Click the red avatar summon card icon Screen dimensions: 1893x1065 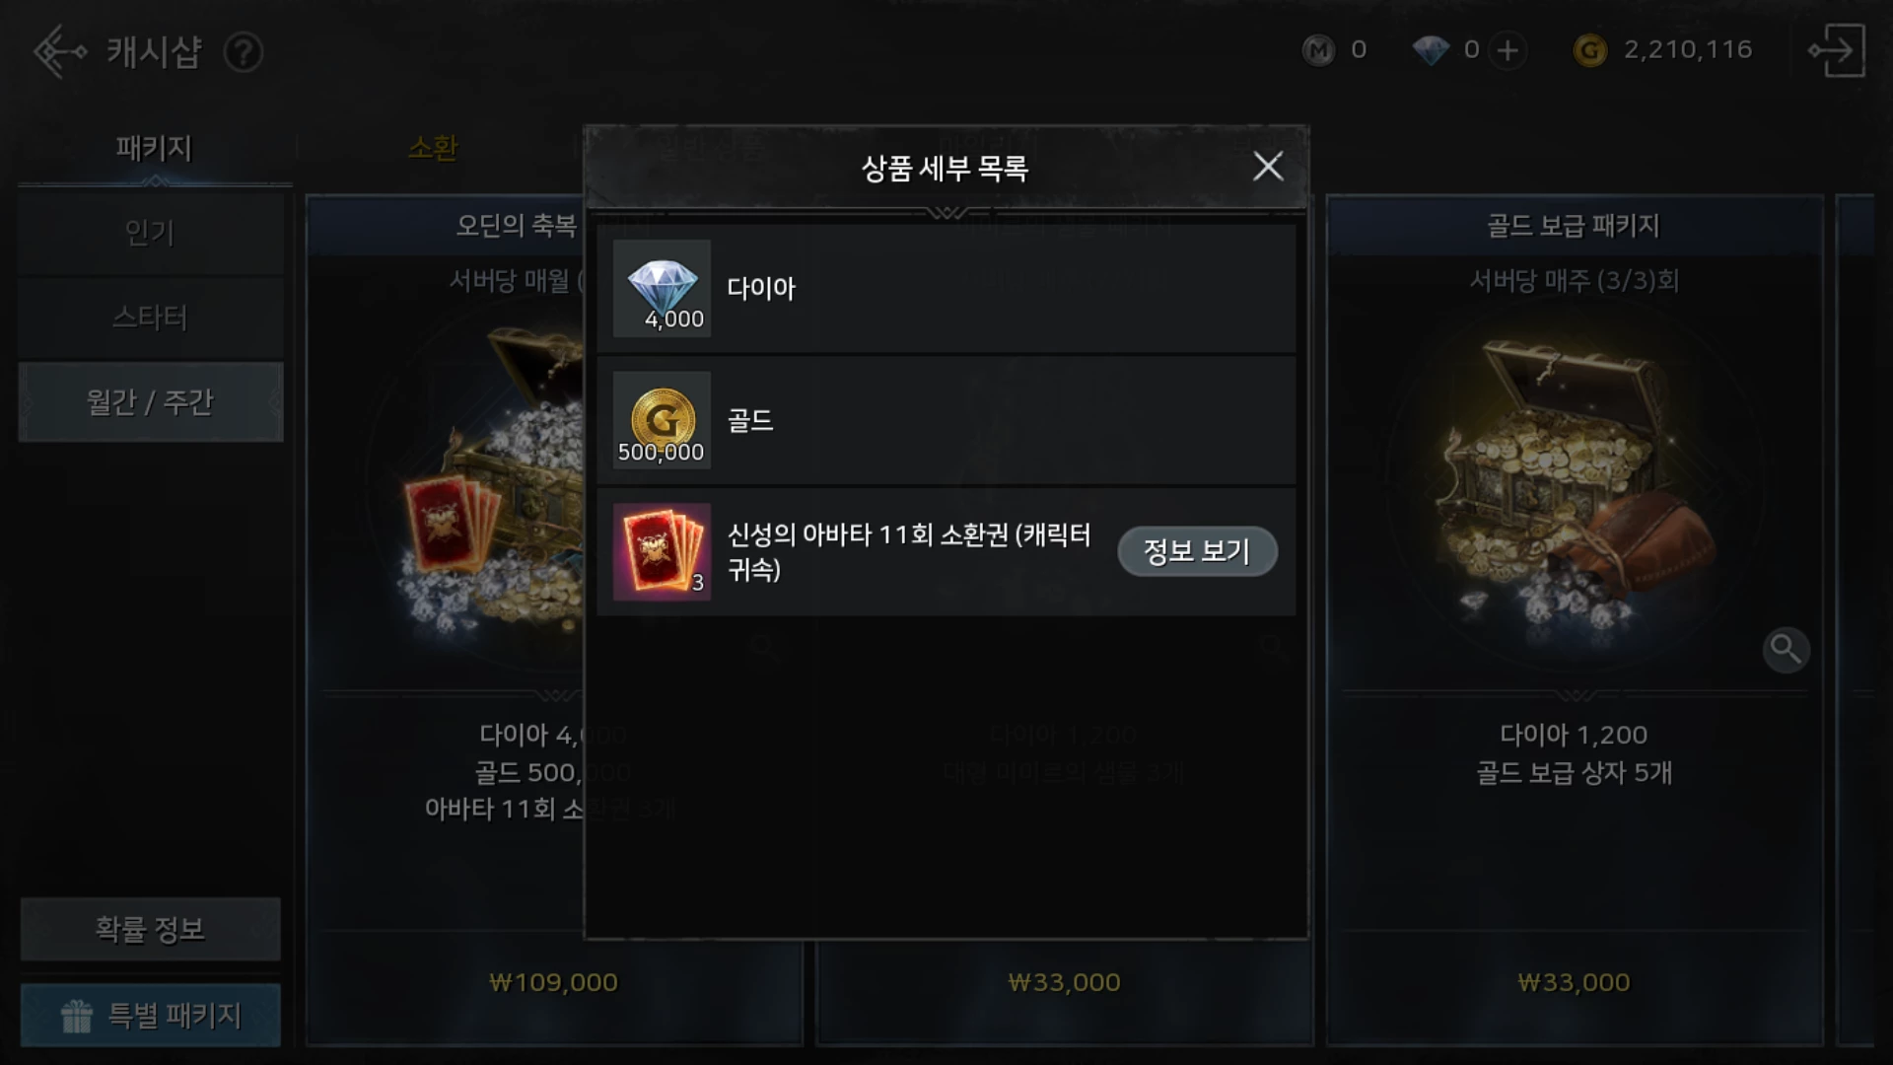(x=662, y=552)
